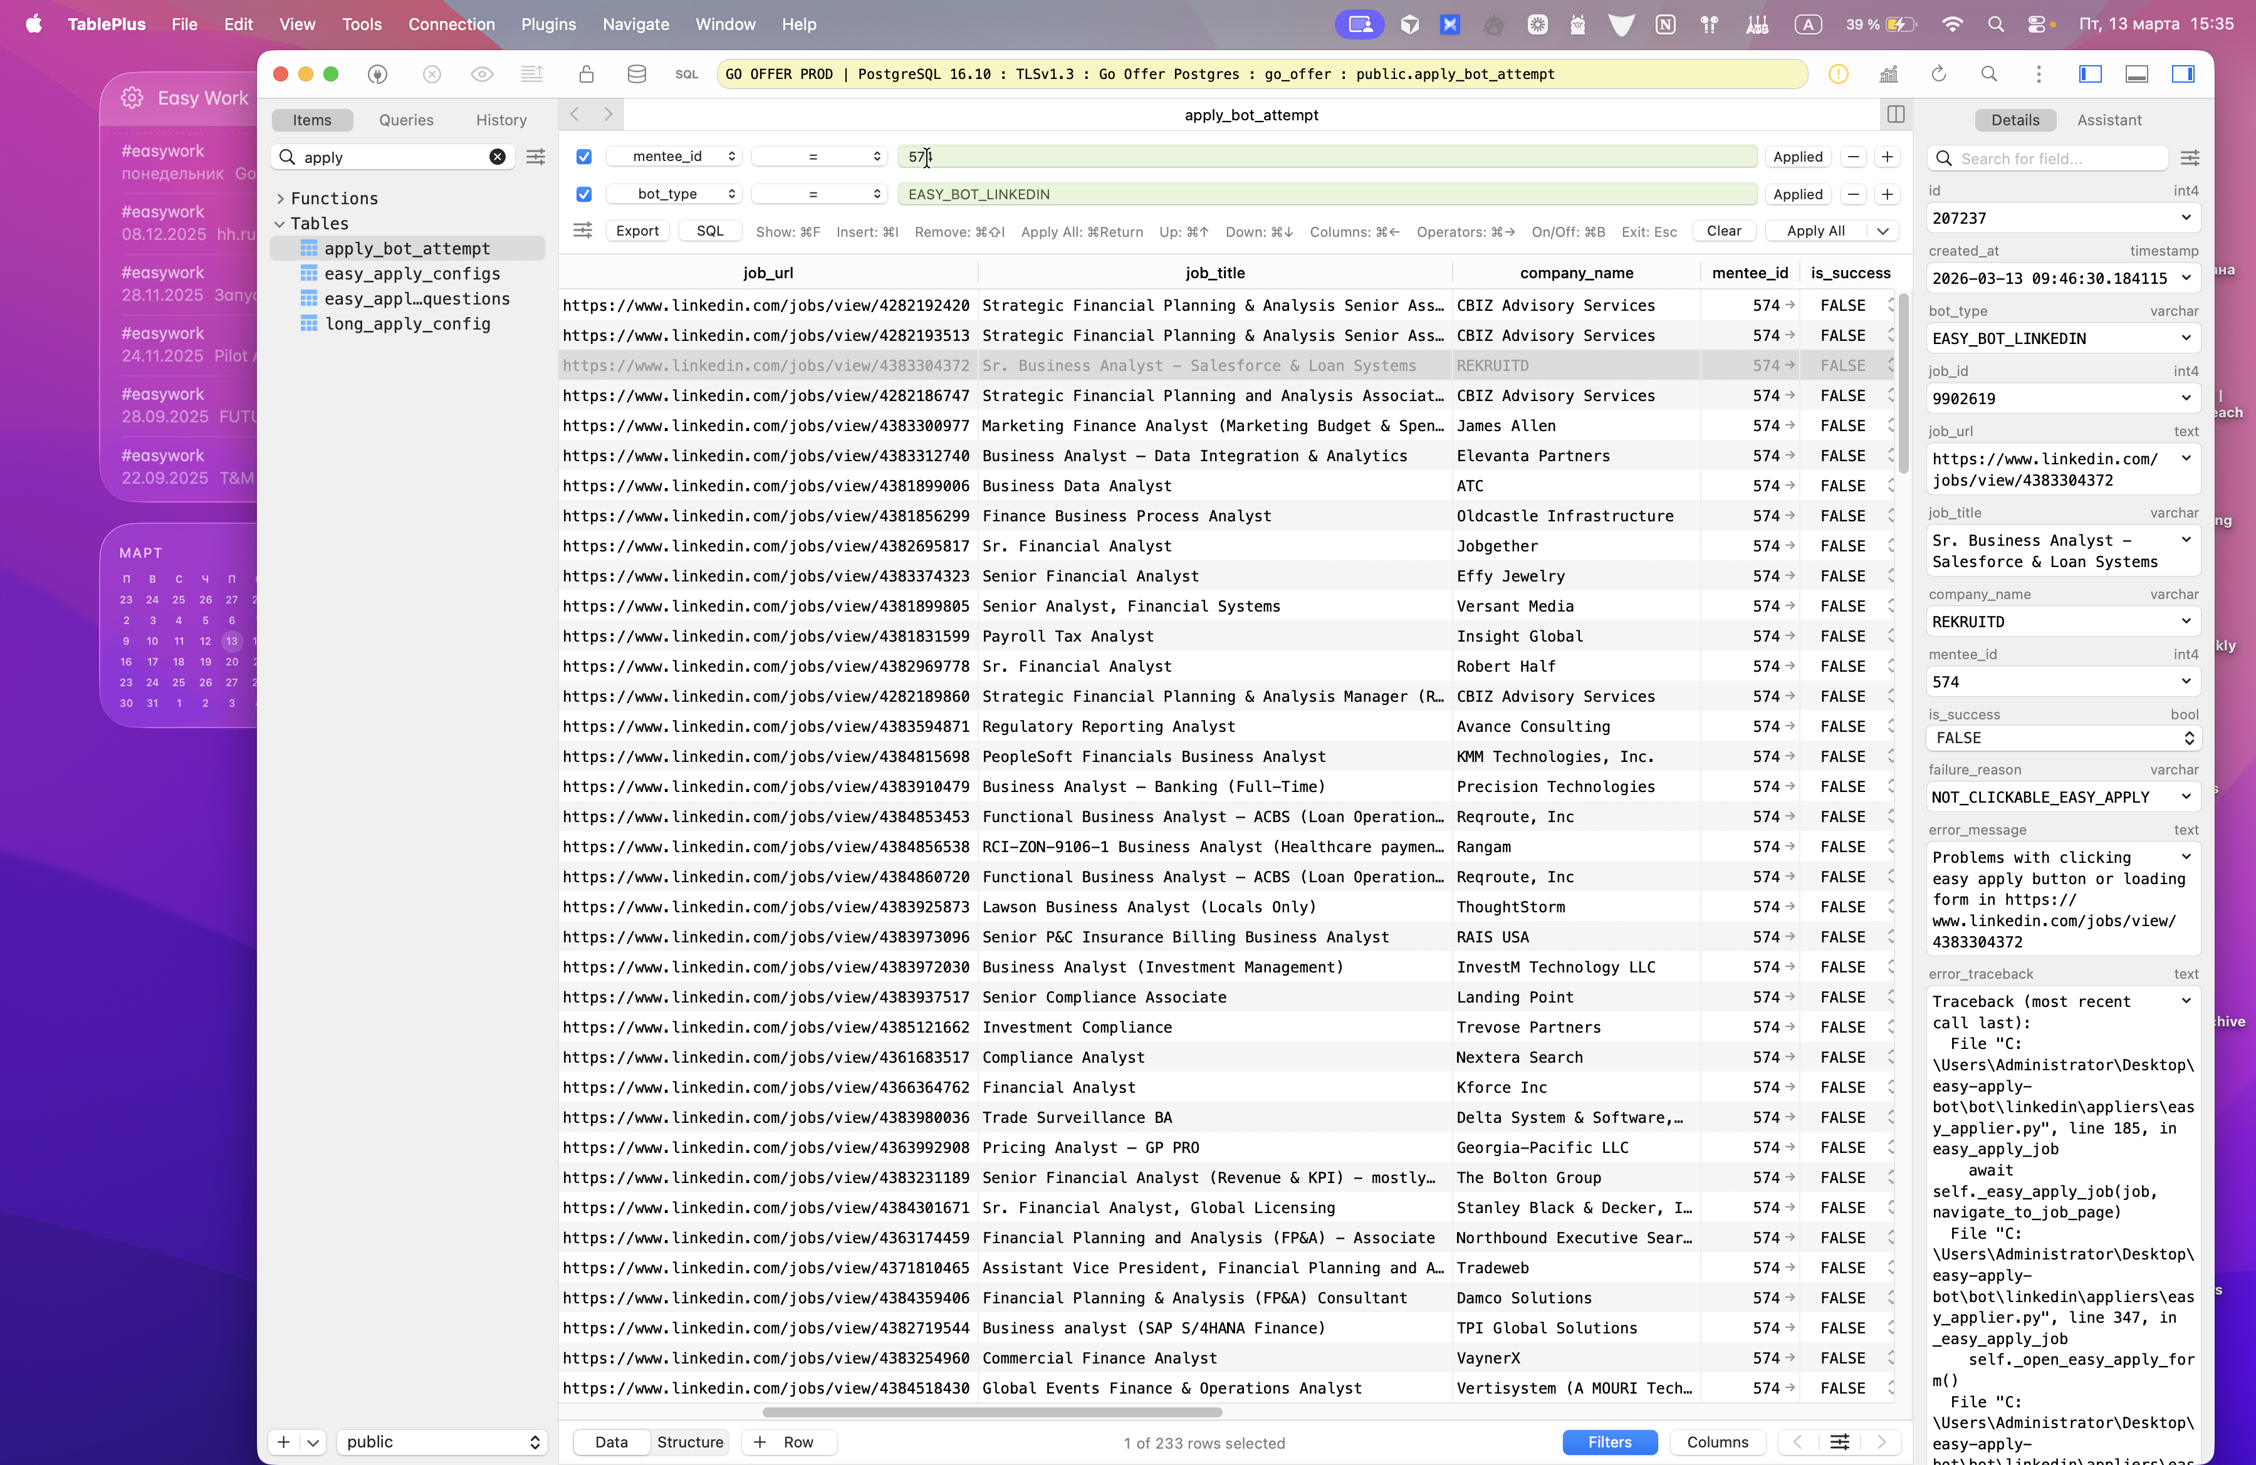Switch to the Queries tab
This screenshot has height=1465, width=2256.
pyautogui.click(x=405, y=120)
